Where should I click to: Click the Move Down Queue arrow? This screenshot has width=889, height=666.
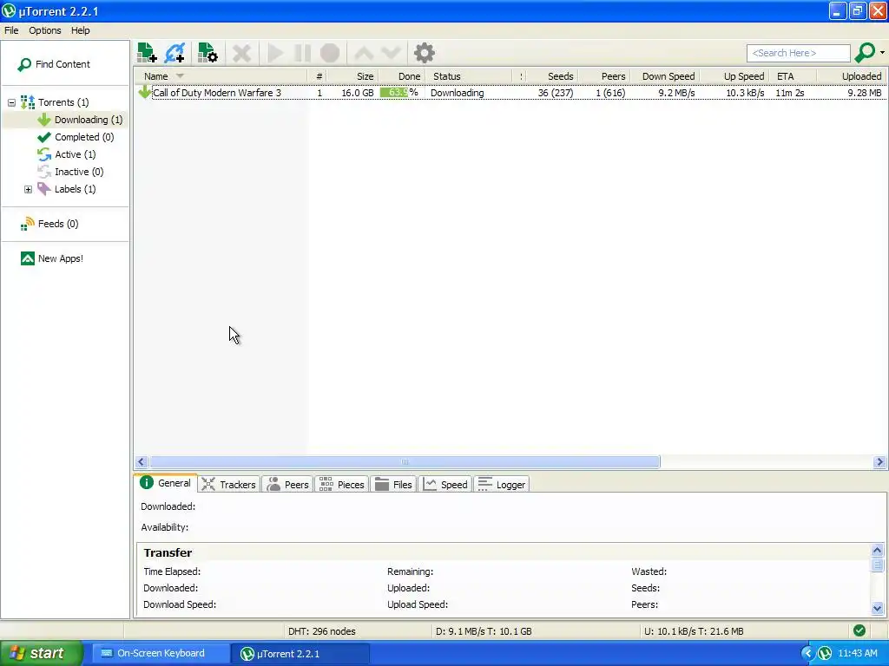point(392,54)
